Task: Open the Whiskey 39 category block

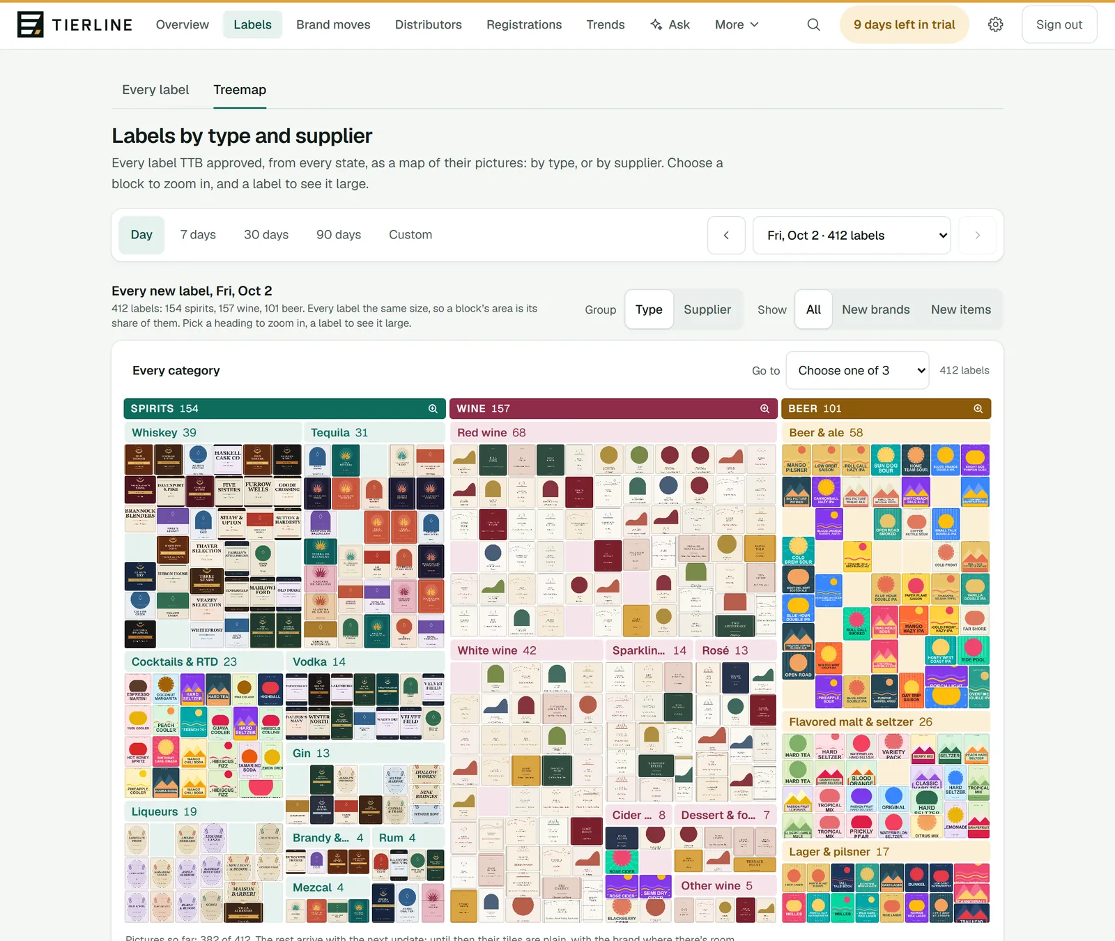Action: pyautogui.click(x=213, y=433)
